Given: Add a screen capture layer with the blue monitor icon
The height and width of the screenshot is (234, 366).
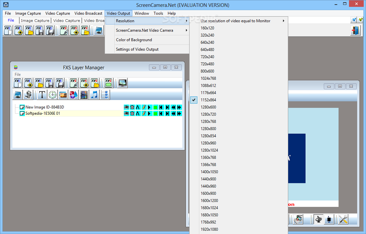Looking at the screenshot, I should pos(18,94).
